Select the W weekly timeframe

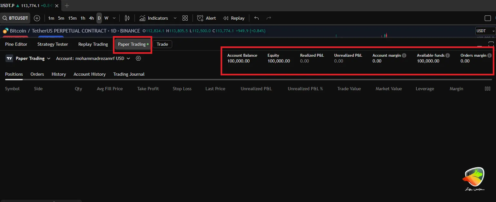click(106, 18)
